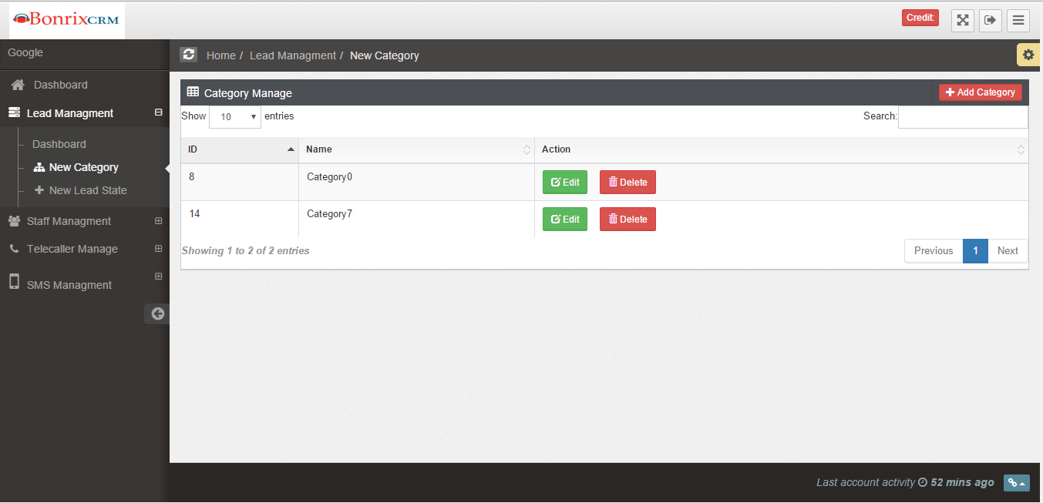Edit the Category7 row

[565, 220]
